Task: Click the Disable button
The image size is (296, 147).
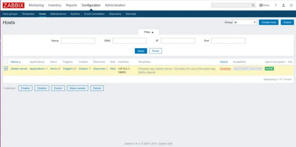Action: point(42,88)
